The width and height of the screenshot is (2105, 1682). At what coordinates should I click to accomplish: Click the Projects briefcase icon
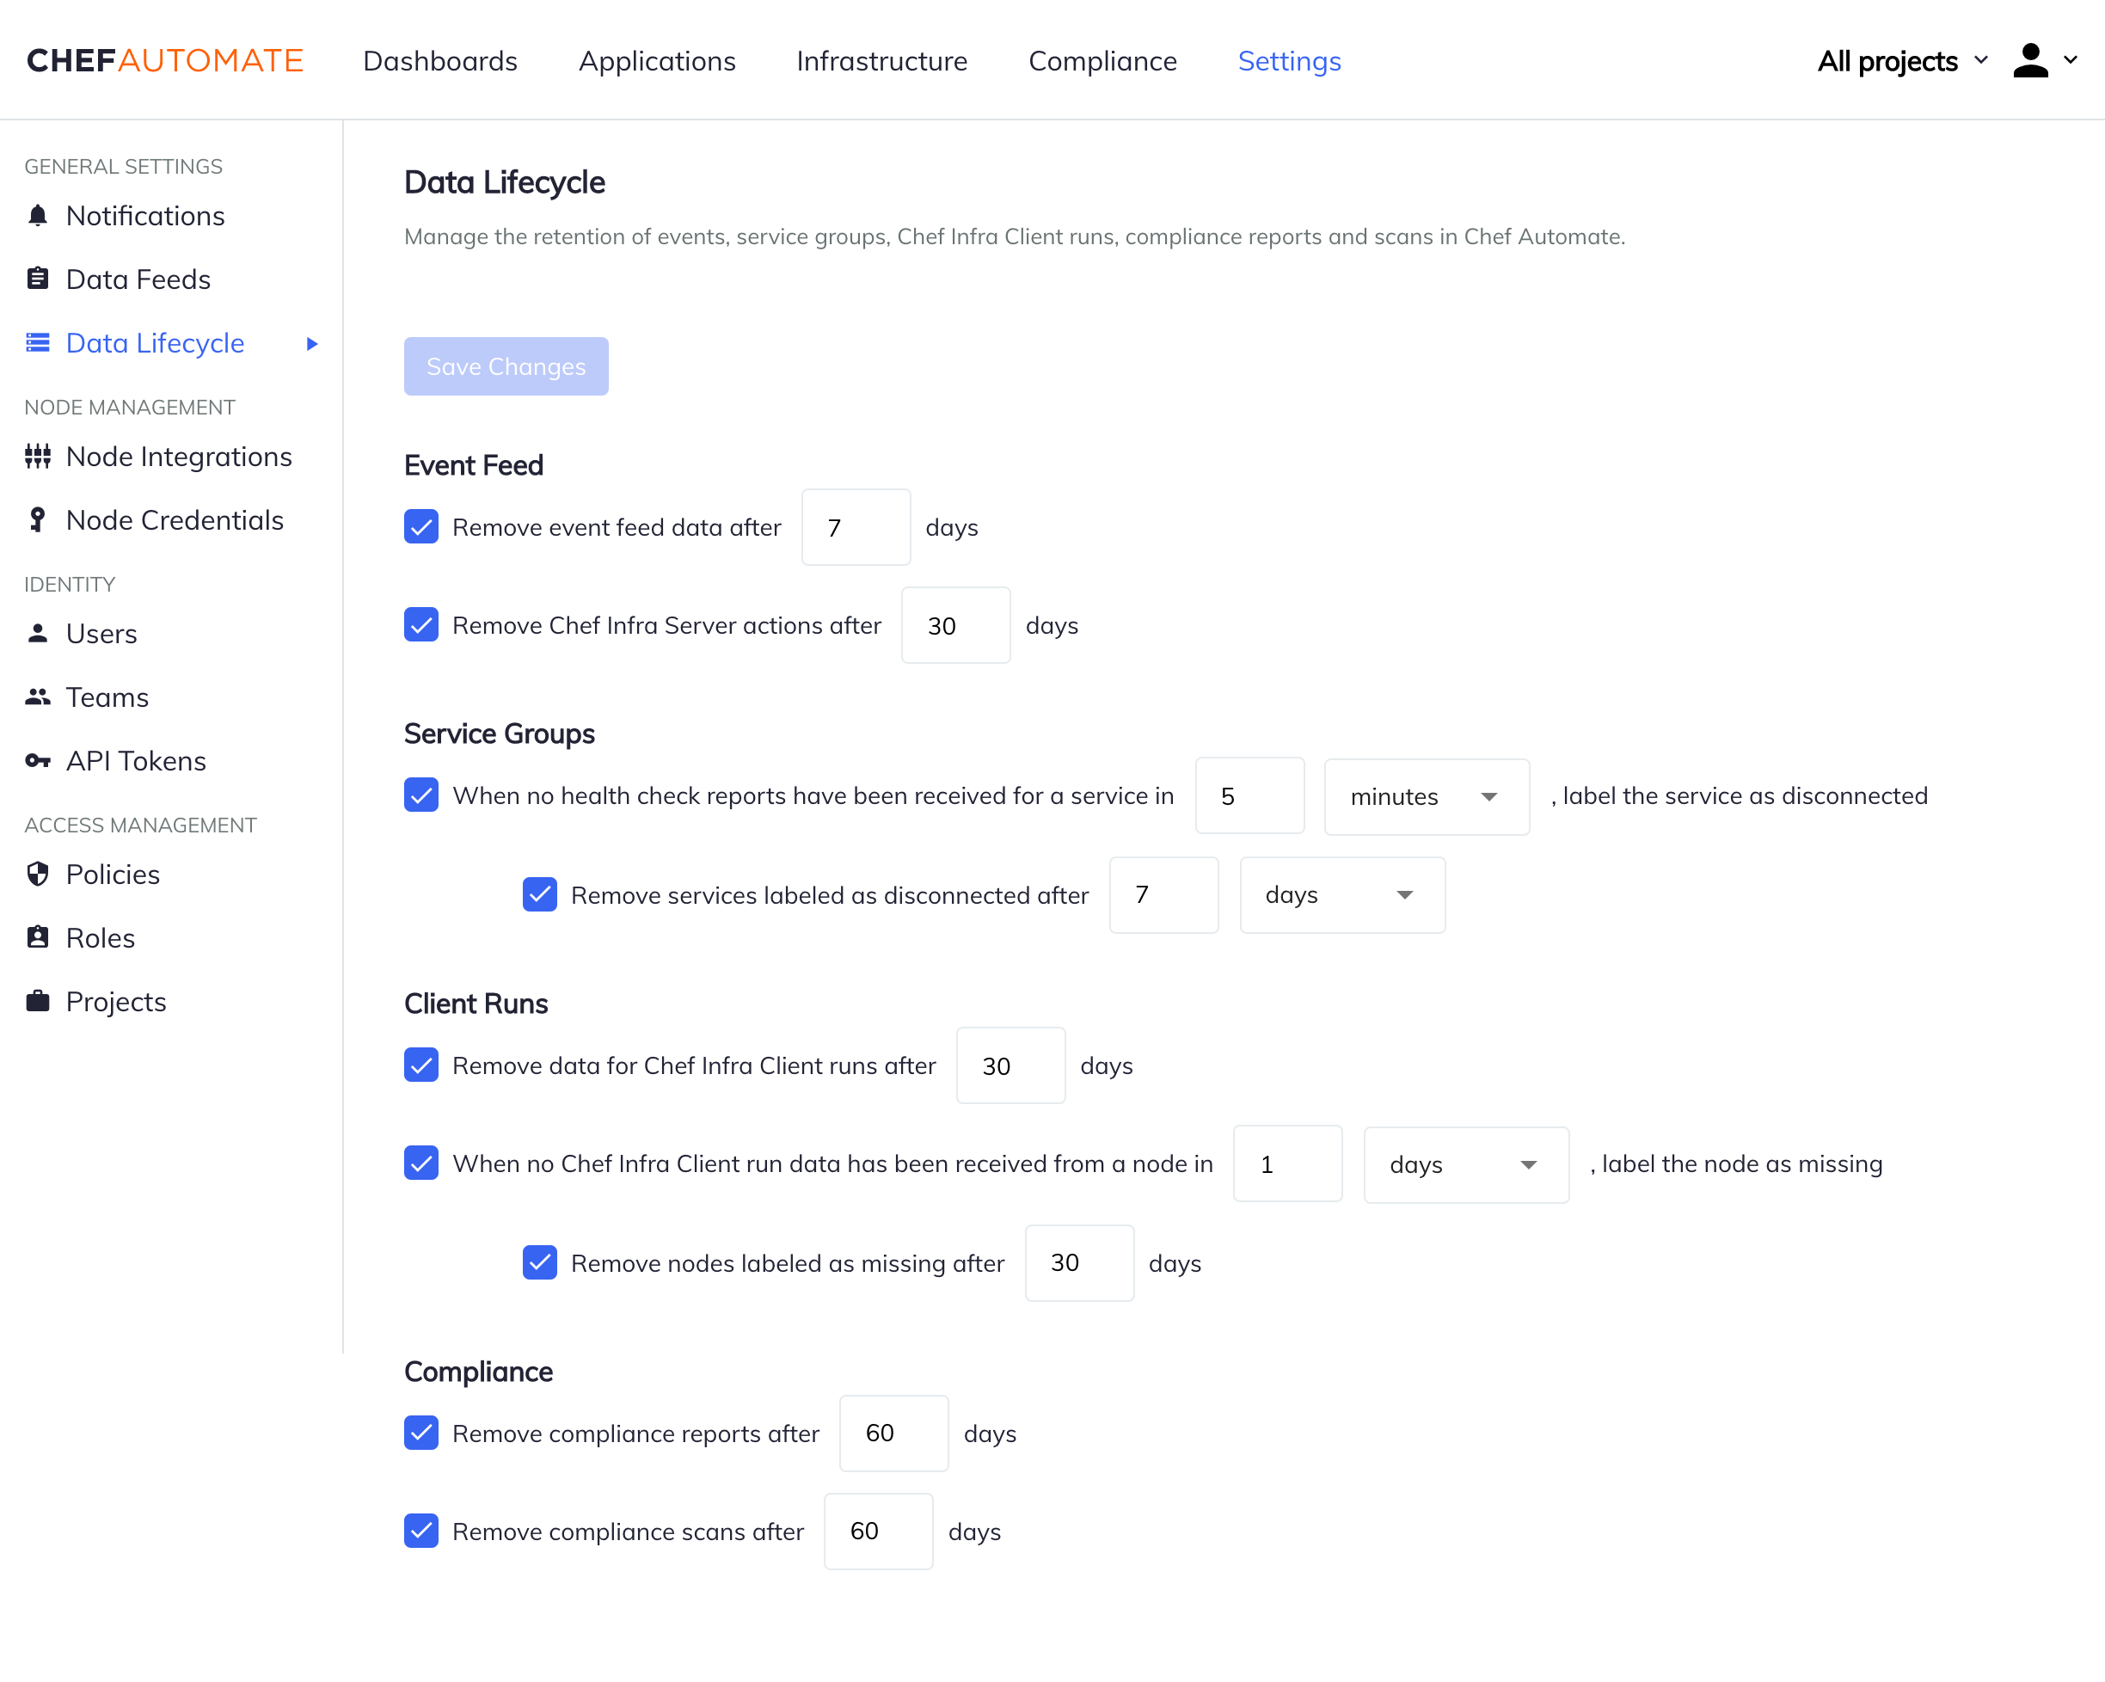pyautogui.click(x=37, y=1002)
